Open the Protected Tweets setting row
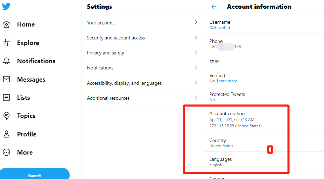324x179 pixels. [264, 97]
